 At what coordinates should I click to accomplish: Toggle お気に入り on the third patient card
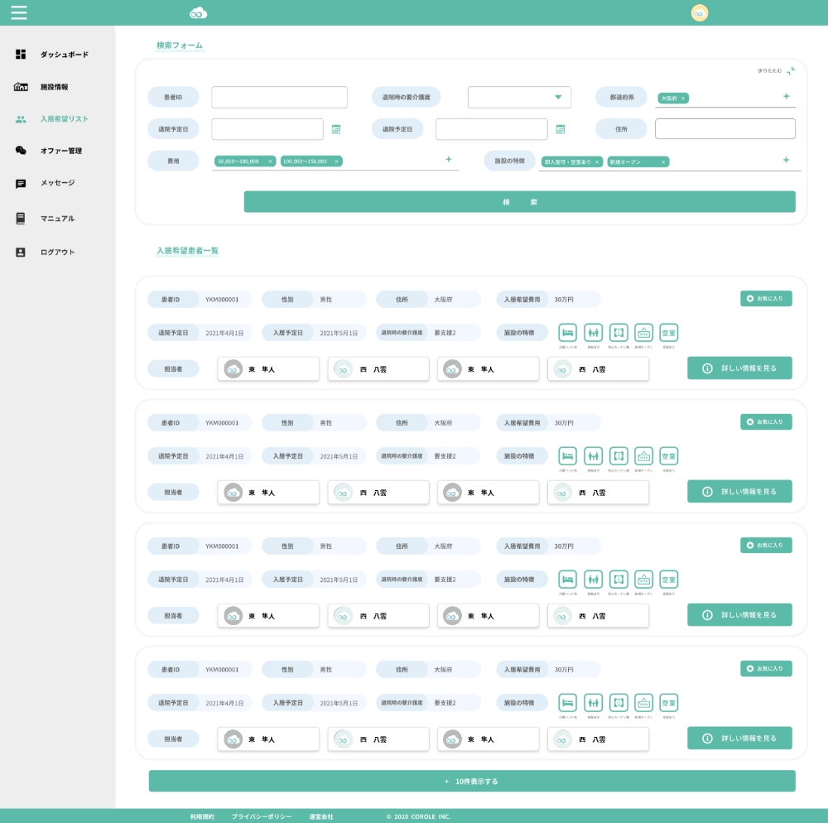click(x=766, y=545)
